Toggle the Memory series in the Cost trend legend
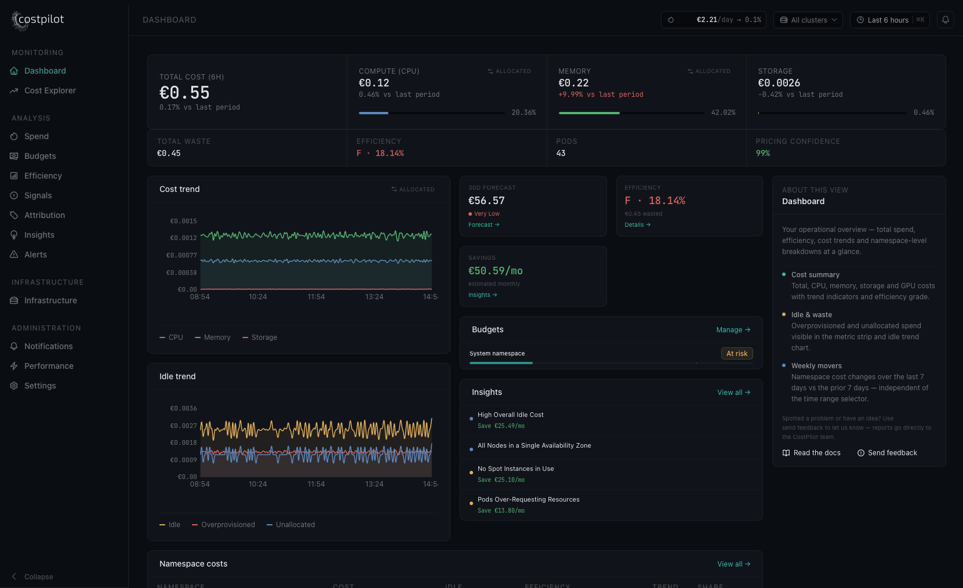This screenshot has height=588, width=963. [x=212, y=337]
